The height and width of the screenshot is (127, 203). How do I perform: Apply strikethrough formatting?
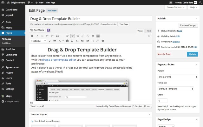pyautogui.click(x=42, y=36)
